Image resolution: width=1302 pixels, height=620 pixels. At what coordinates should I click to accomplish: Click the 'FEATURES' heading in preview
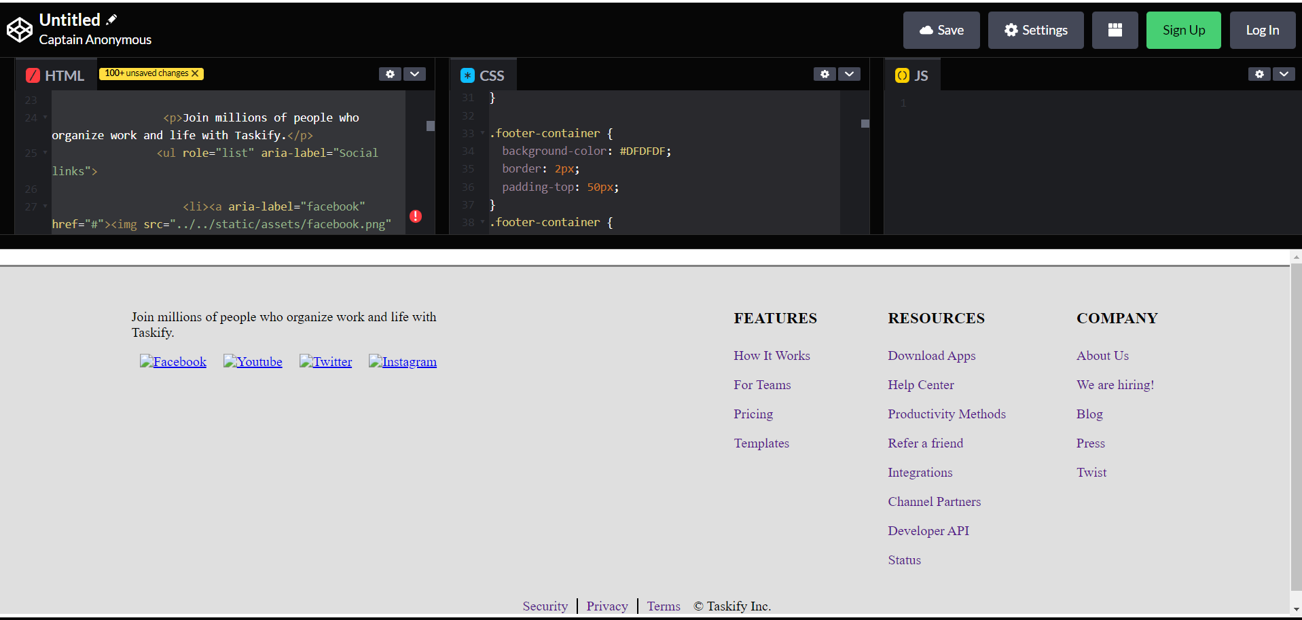775,318
